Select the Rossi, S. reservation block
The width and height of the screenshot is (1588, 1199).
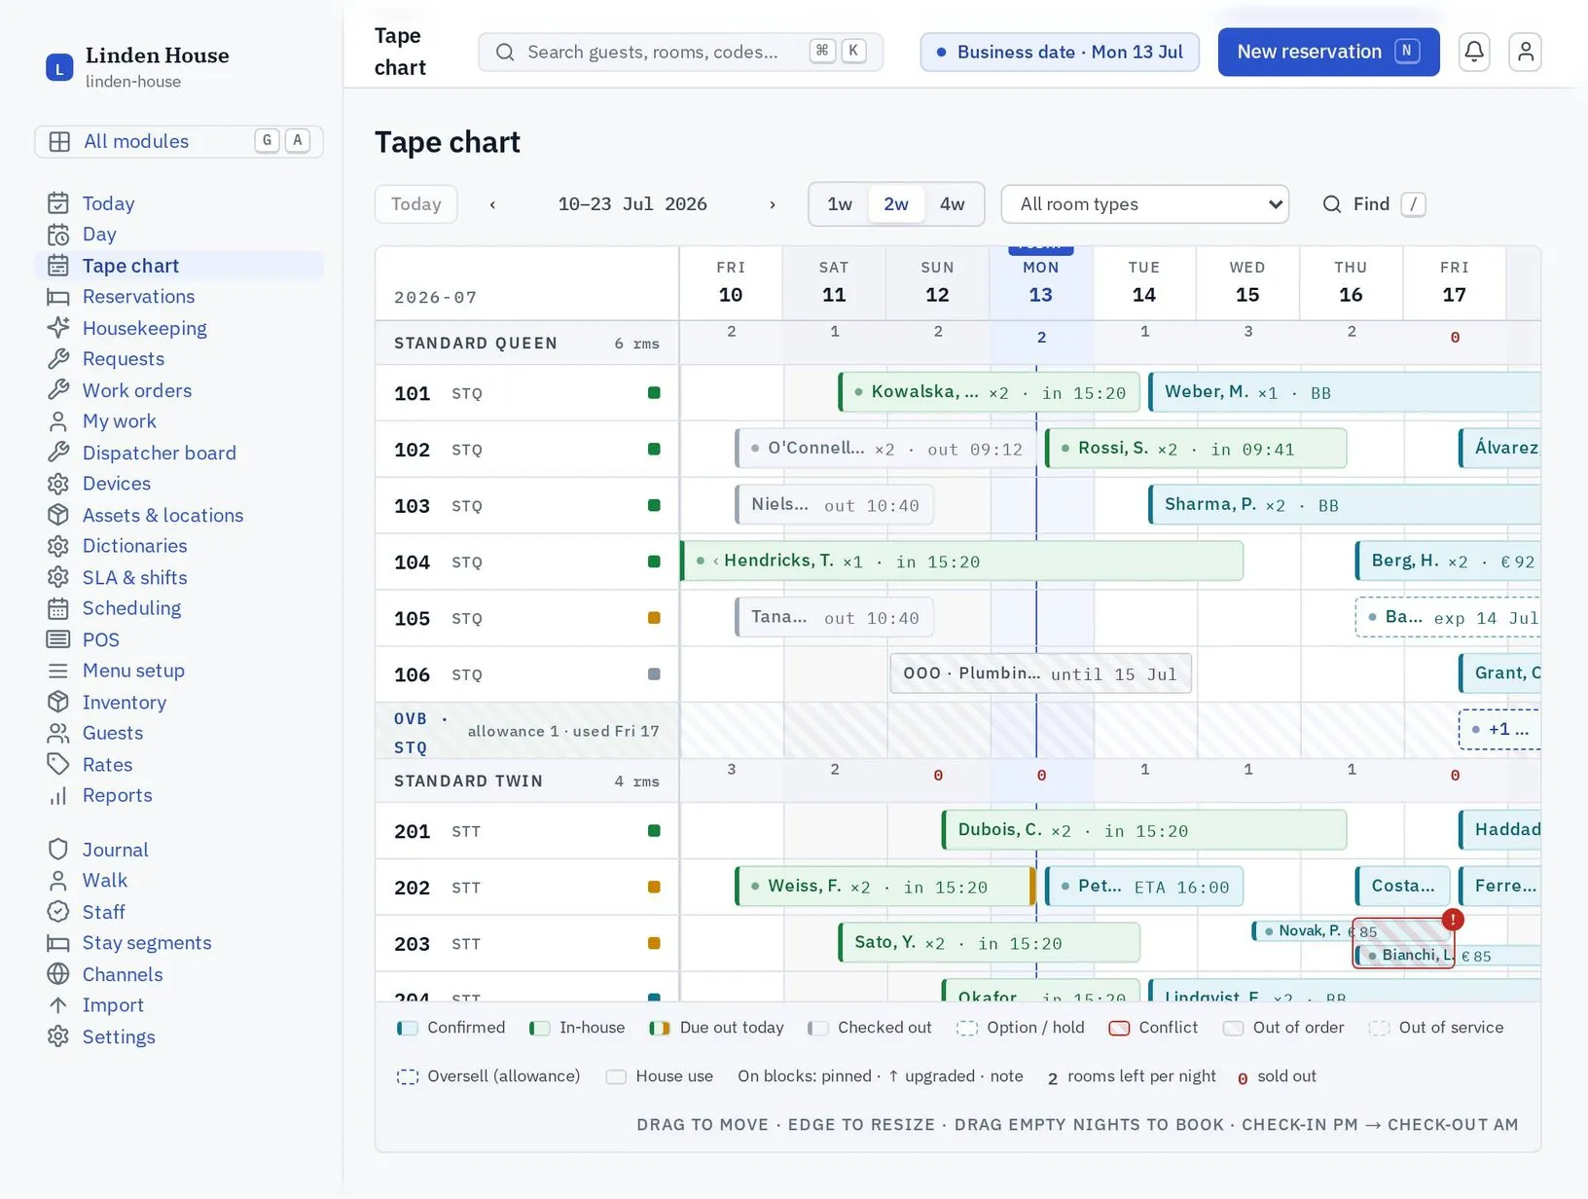click(x=1196, y=449)
